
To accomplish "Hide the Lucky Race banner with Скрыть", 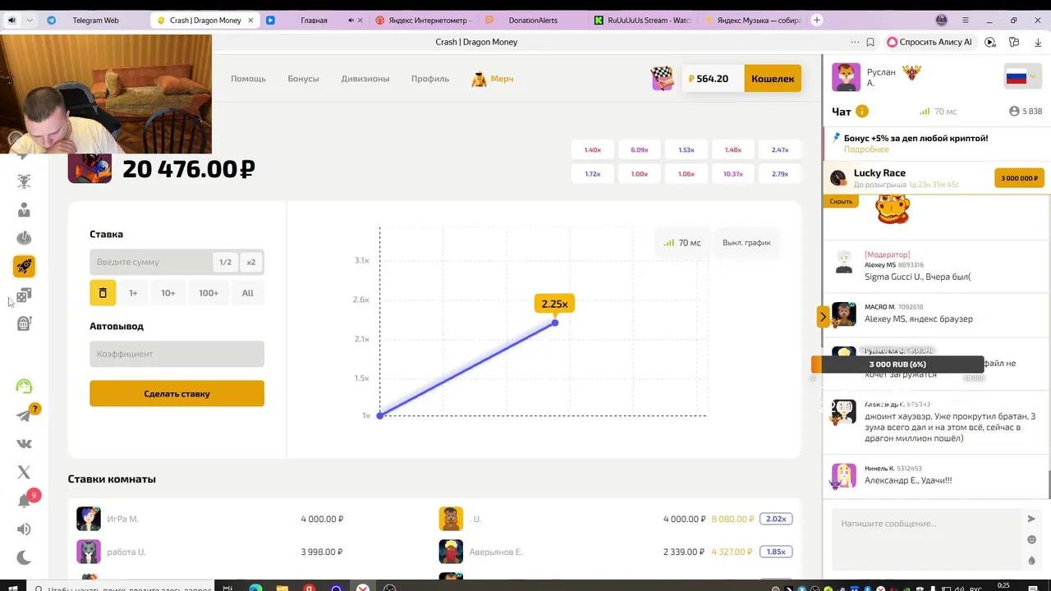I will (841, 201).
